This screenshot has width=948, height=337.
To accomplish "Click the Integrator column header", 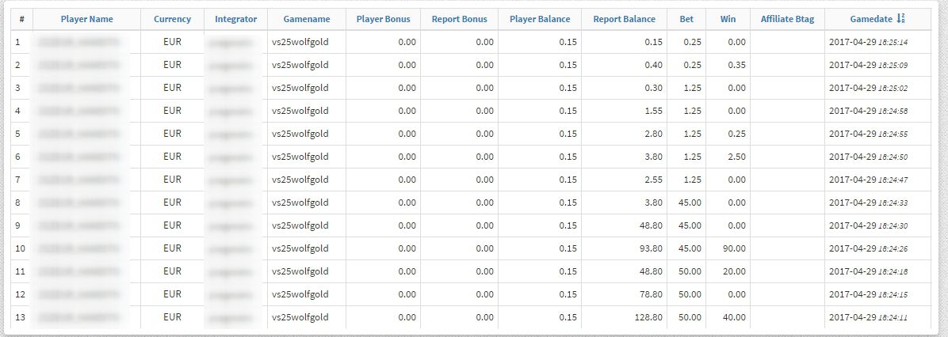I will point(235,19).
